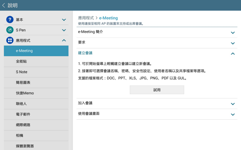Click the 應用程式 grid icon
This screenshot has width=241, height=150.
coord(10,40)
